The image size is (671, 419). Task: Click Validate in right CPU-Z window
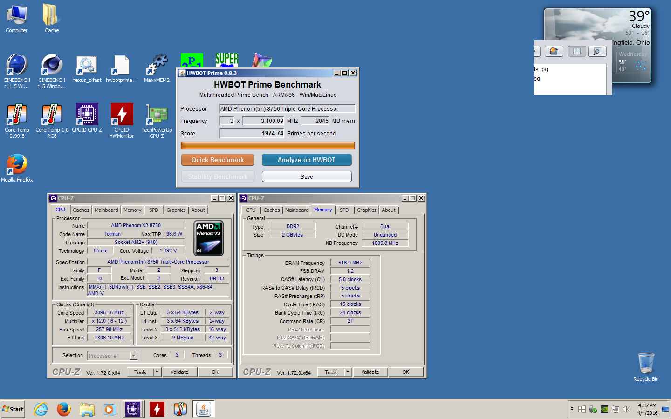[370, 372]
